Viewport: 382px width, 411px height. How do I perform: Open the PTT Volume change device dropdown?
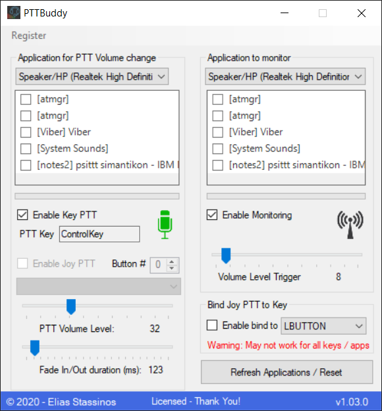[x=92, y=76]
